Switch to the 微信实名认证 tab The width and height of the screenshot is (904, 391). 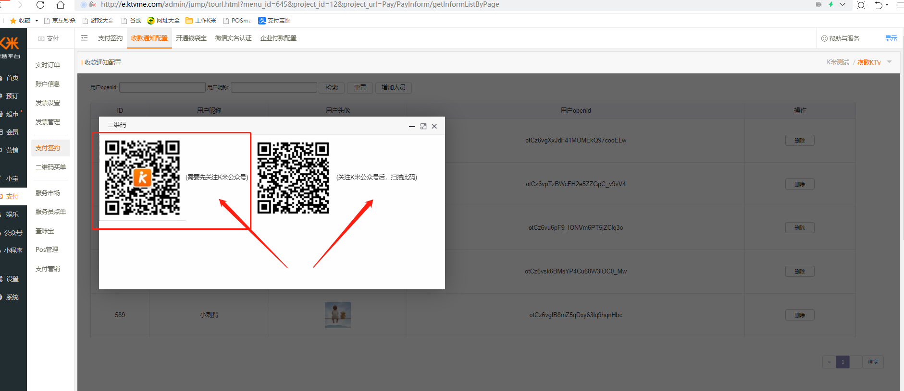click(233, 38)
